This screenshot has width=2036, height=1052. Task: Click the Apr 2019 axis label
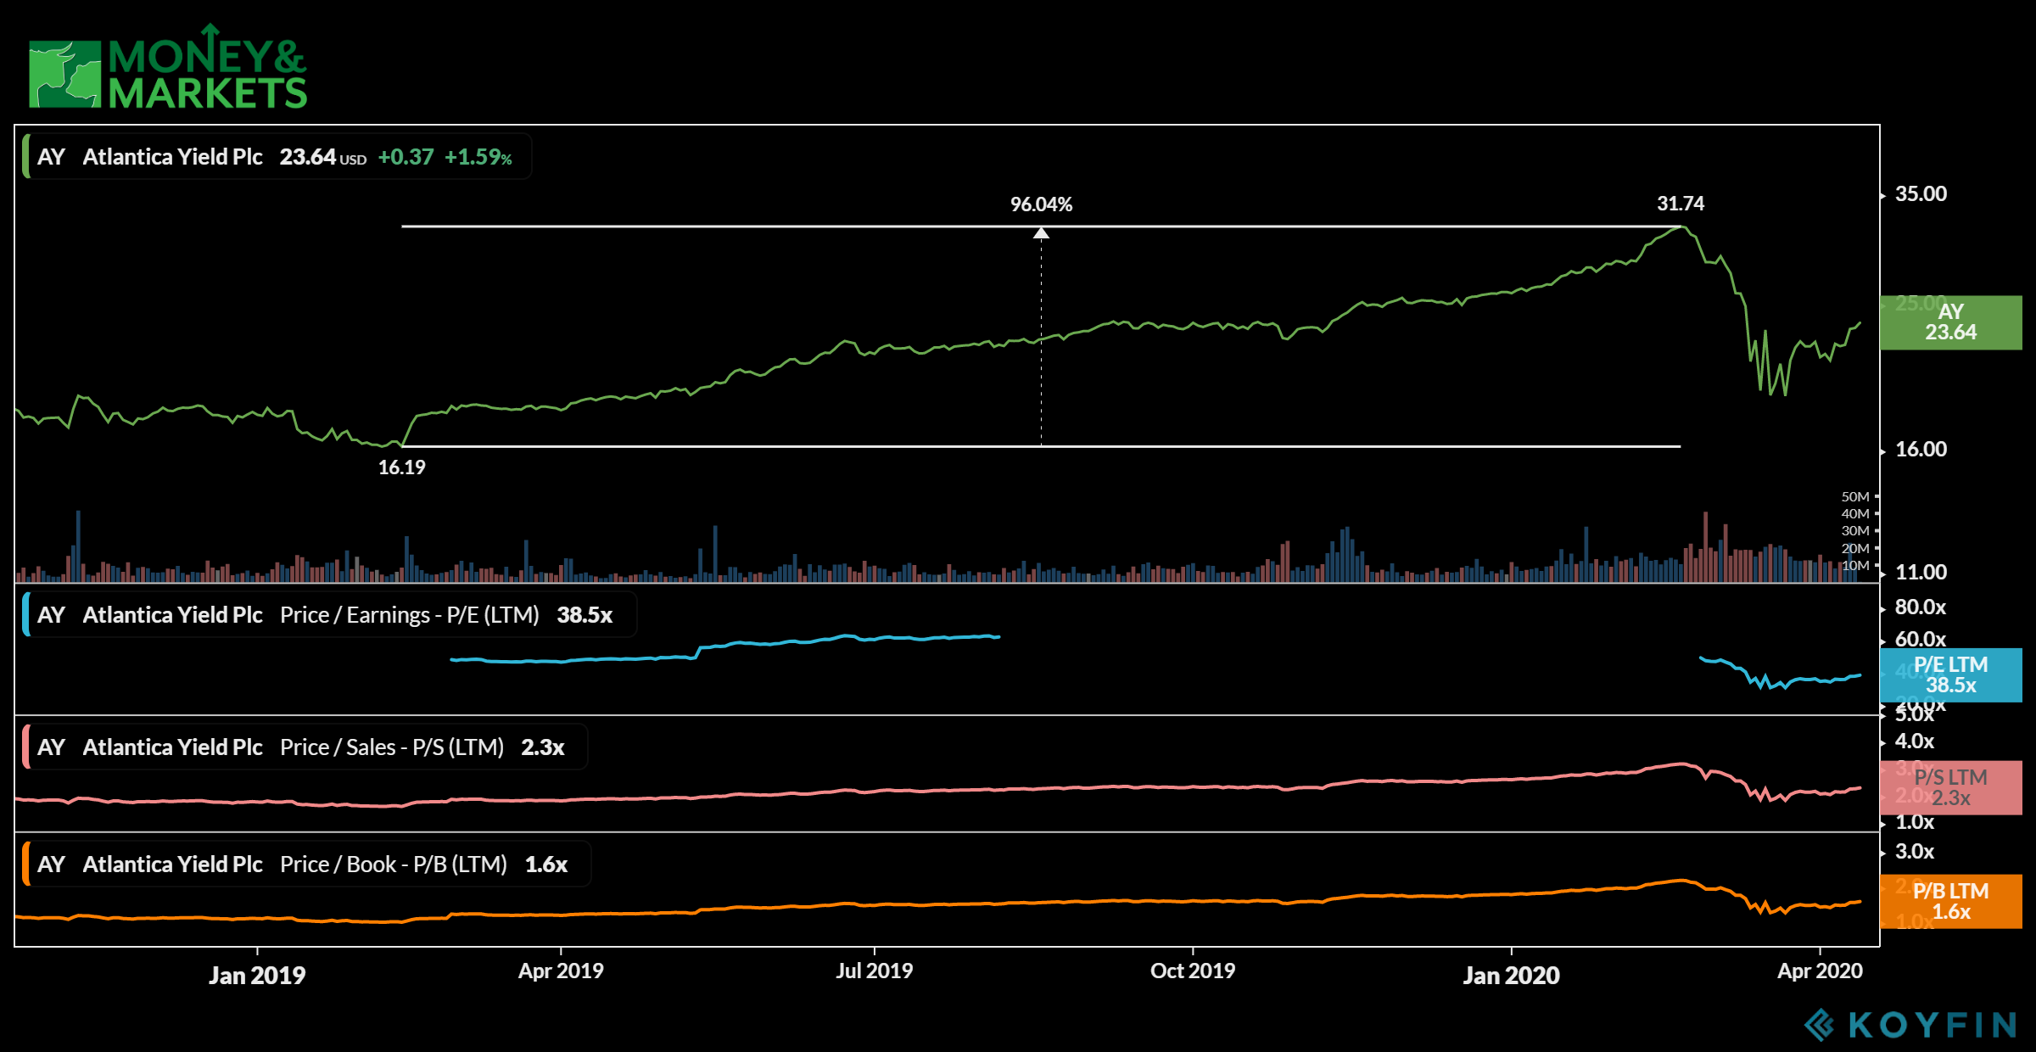click(561, 971)
